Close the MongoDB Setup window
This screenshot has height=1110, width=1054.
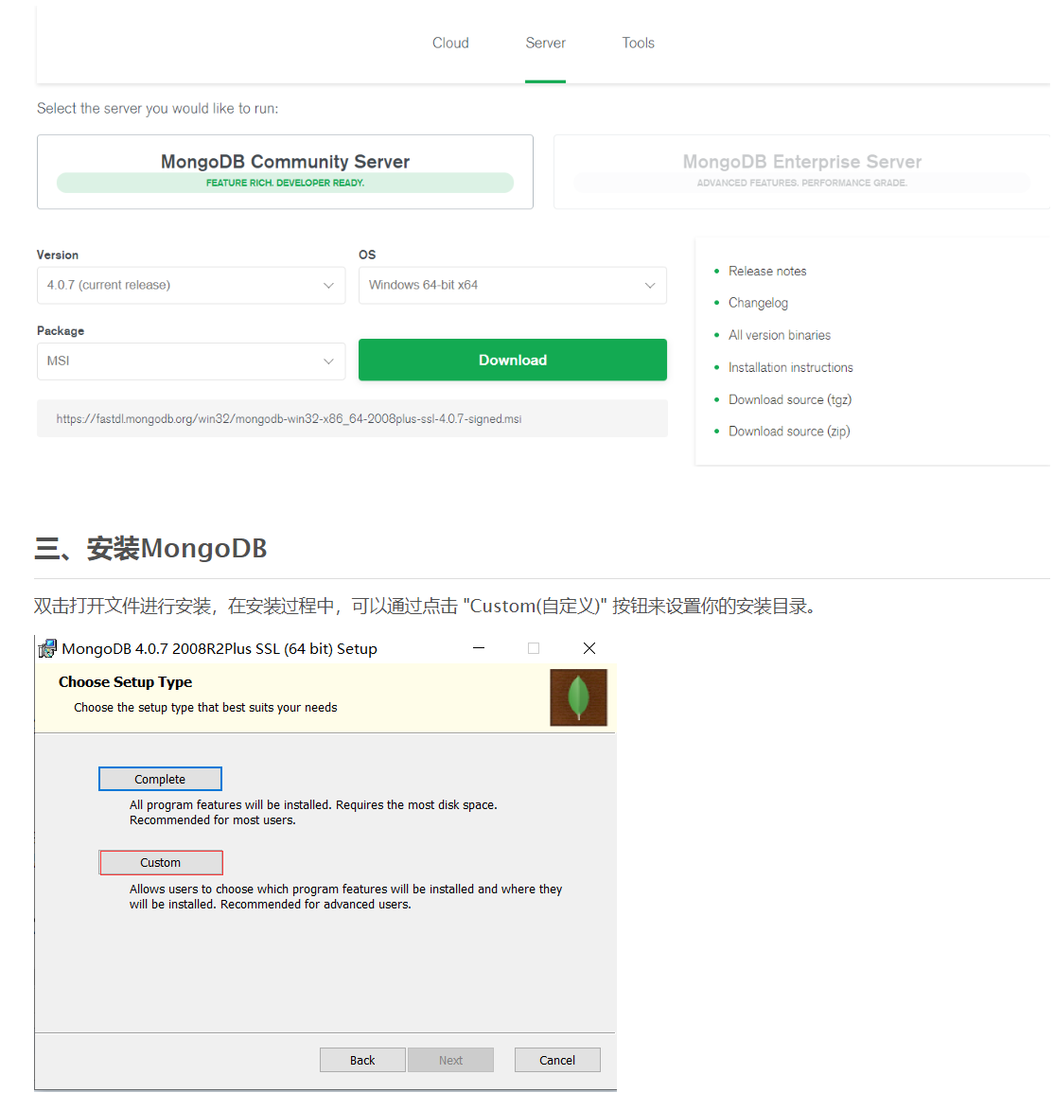click(x=588, y=647)
